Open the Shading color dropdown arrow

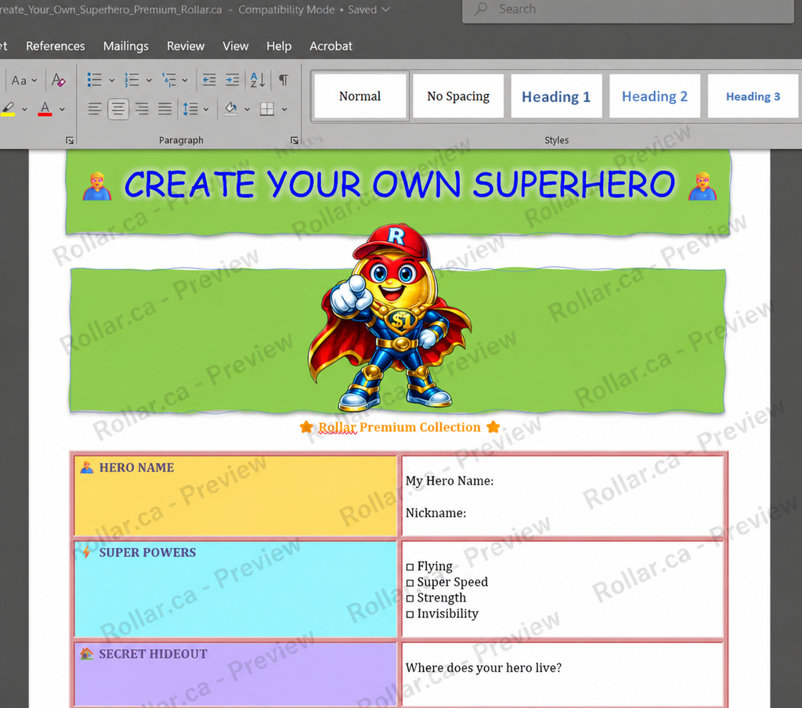[247, 109]
